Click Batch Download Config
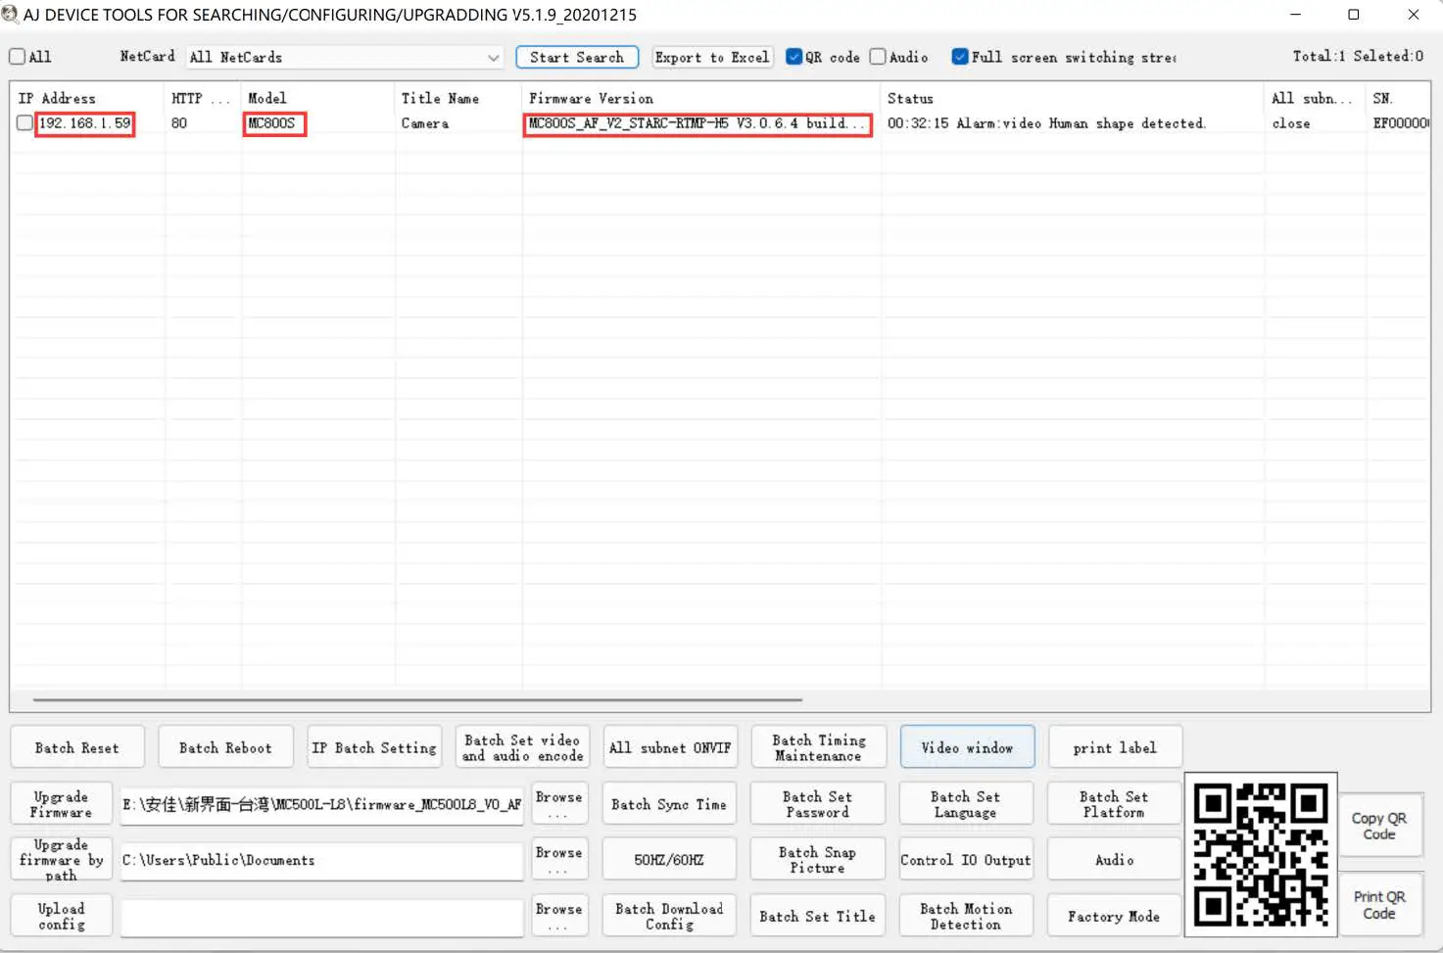 click(x=670, y=916)
